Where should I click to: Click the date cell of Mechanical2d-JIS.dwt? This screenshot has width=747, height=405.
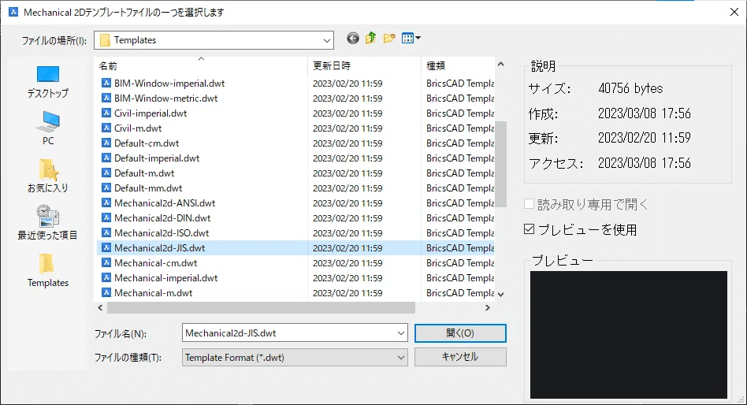point(347,247)
